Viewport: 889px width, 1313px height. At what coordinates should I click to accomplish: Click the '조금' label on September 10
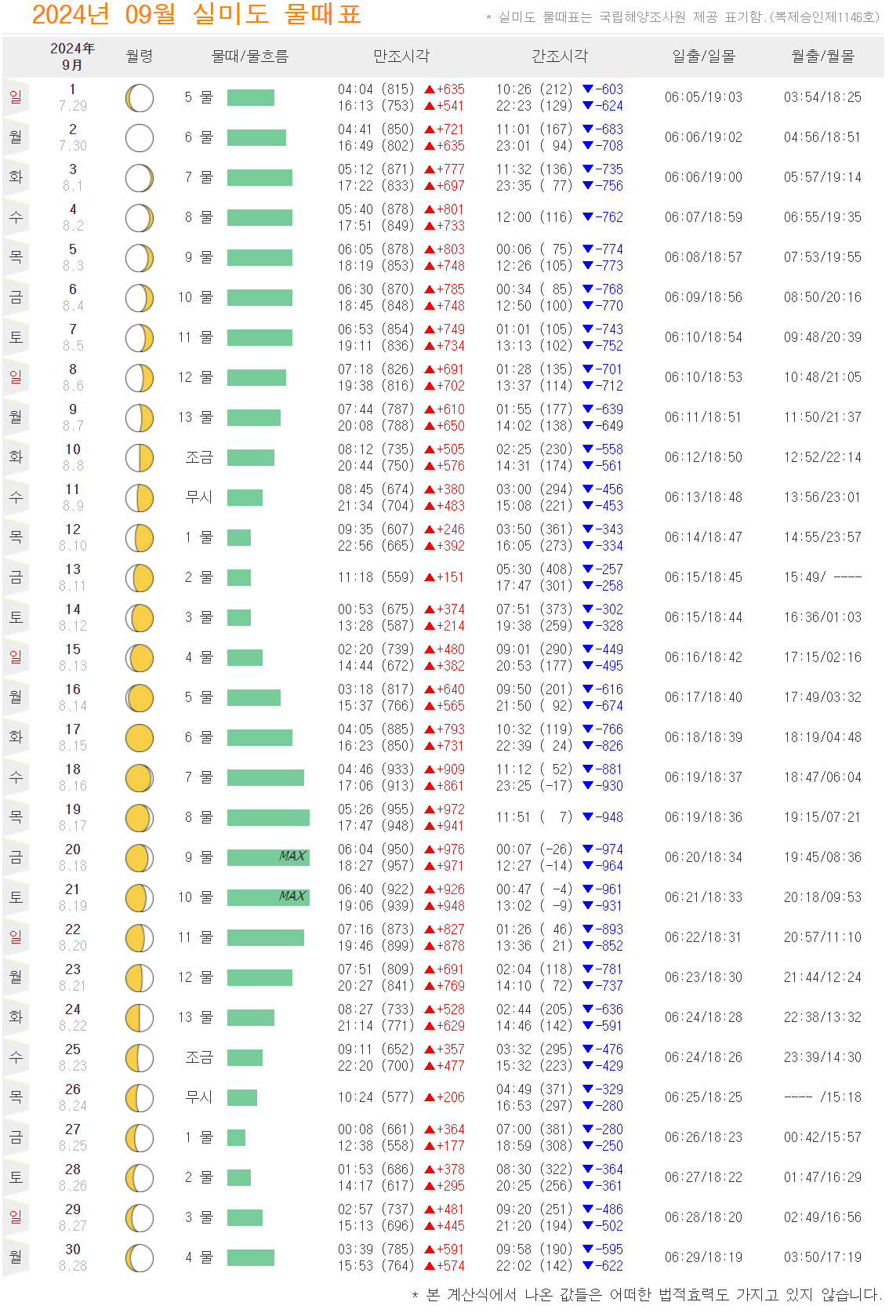(x=199, y=457)
